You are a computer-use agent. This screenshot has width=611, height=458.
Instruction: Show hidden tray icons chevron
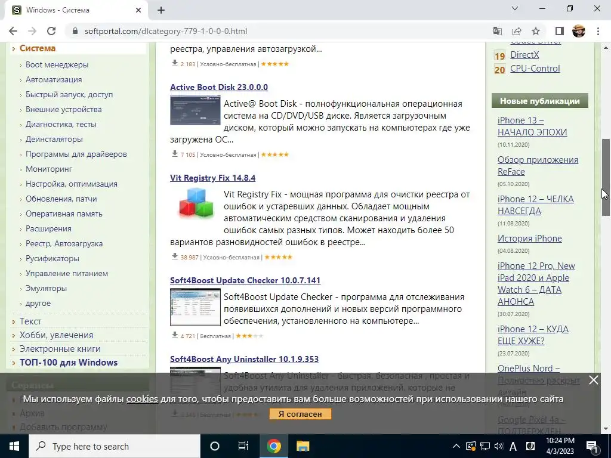(x=456, y=446)
